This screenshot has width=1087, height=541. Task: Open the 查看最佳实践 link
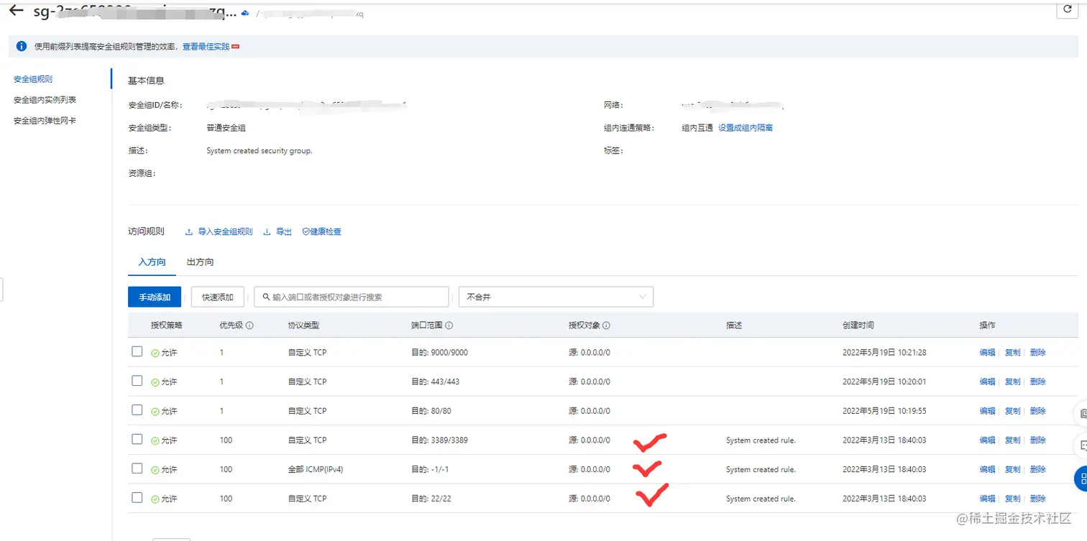pyautogui.click(x=206, y=47)
